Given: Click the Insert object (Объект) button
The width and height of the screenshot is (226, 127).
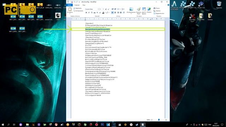Looking at the screenshot, I should 149,10.
